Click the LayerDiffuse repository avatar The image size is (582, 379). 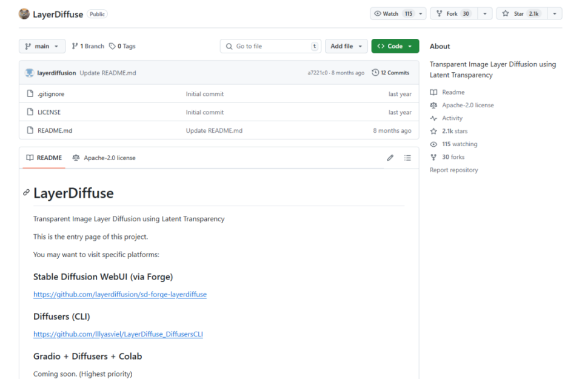24,14
